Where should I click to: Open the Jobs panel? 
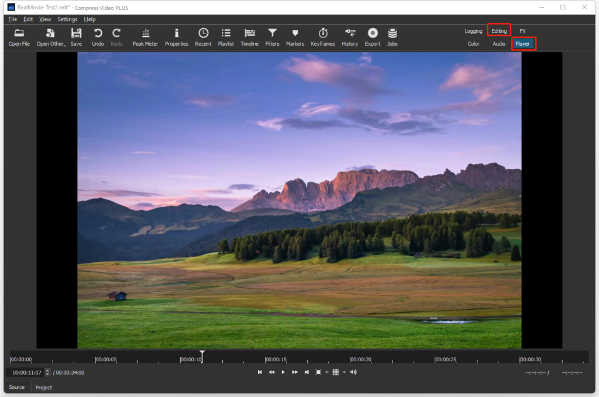tap(392, 37)
